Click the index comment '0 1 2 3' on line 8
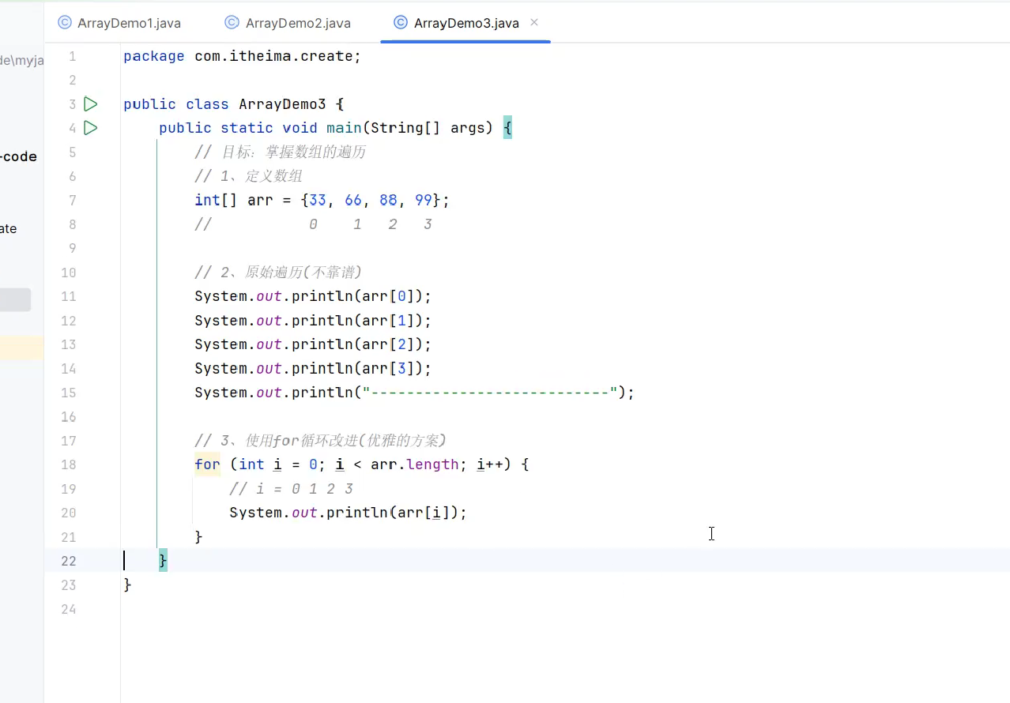Screen dimensions: 1010x703 (371, 224)
